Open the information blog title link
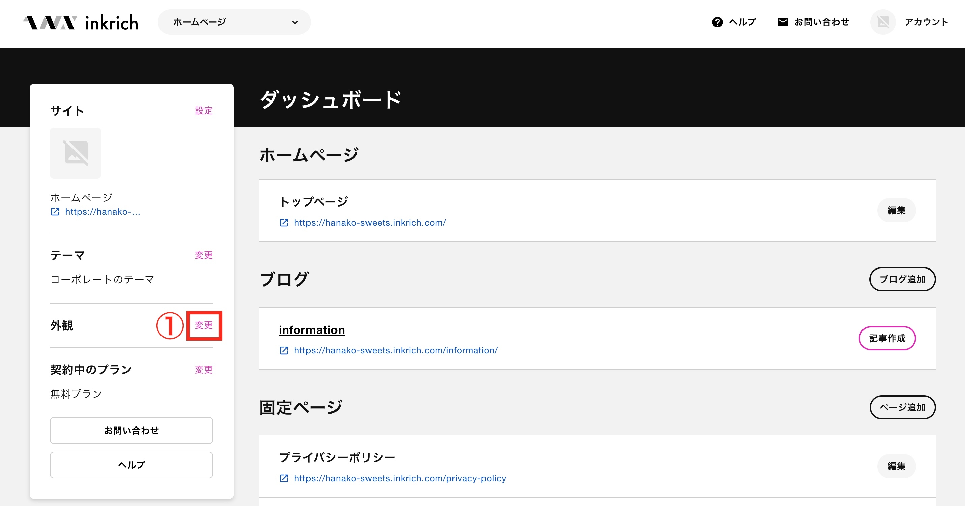965x506 pixels. [312, 330]
